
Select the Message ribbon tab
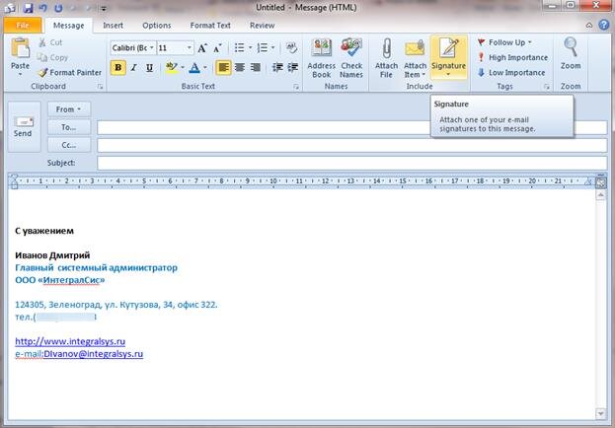click(69, 26)
